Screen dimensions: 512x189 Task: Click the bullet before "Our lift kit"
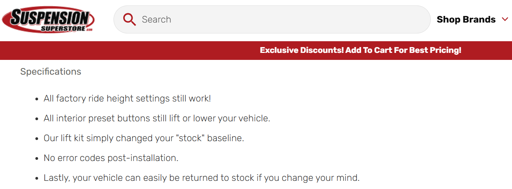[37, 138]
